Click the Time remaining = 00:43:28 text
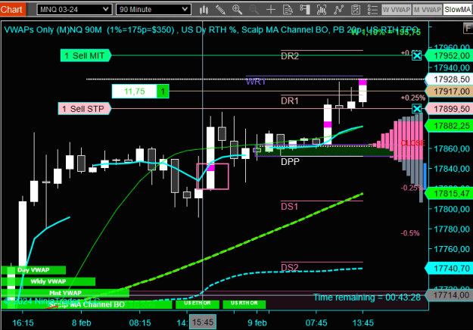The width and height of the screenshot is (473, 330). [x=367, y=297]
